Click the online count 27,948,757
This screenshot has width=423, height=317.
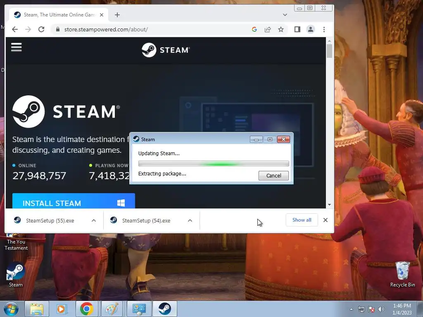[39, 176]
